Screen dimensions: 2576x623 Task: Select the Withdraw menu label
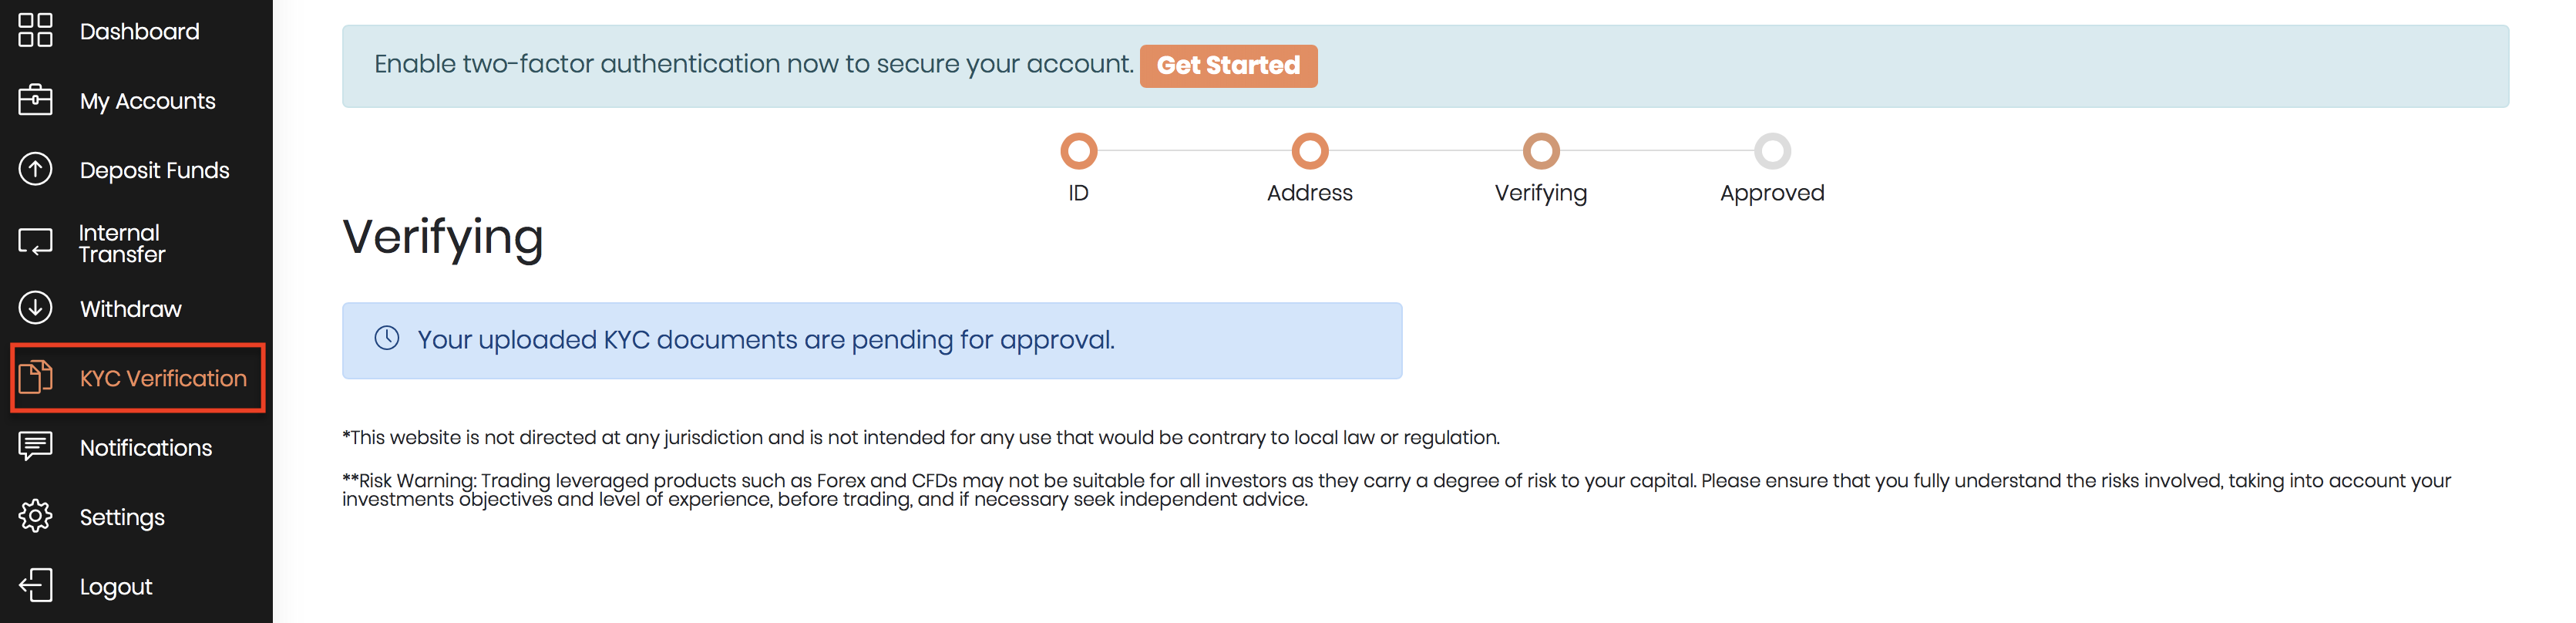coord(130,309)
